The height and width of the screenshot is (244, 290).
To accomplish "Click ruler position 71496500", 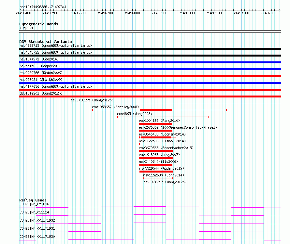I will [50, 13].
